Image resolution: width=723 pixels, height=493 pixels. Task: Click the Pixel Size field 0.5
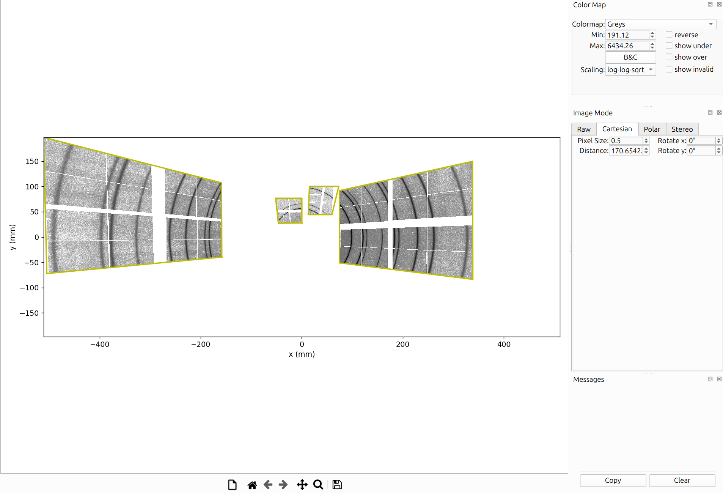(626, 141)
